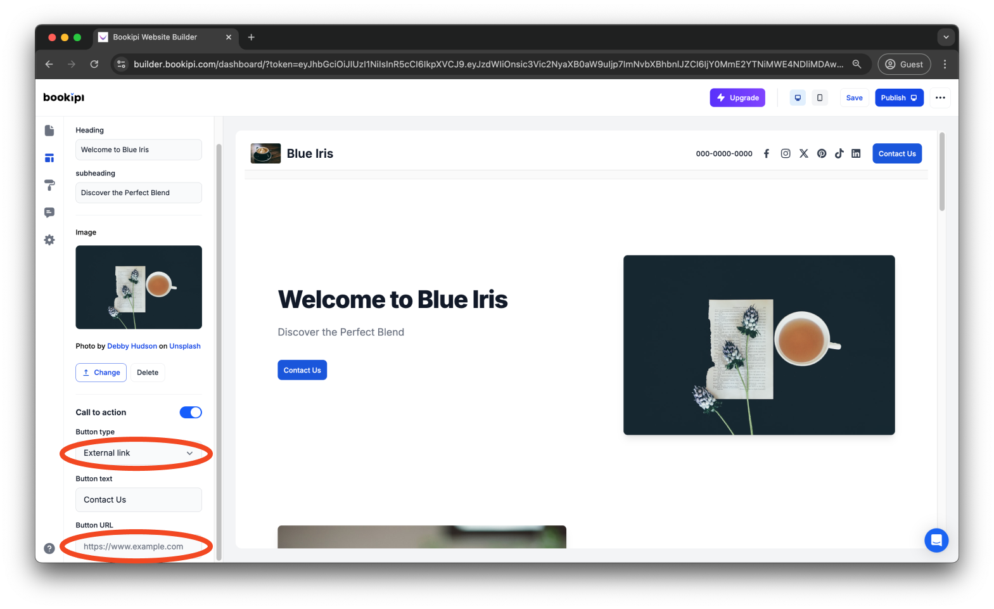
Task: Close the Bookipi Website Builder tab
Action: [x=229, y=37]
